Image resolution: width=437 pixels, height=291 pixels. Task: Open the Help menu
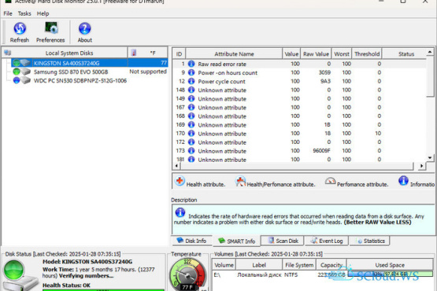[x=43, y=13]
